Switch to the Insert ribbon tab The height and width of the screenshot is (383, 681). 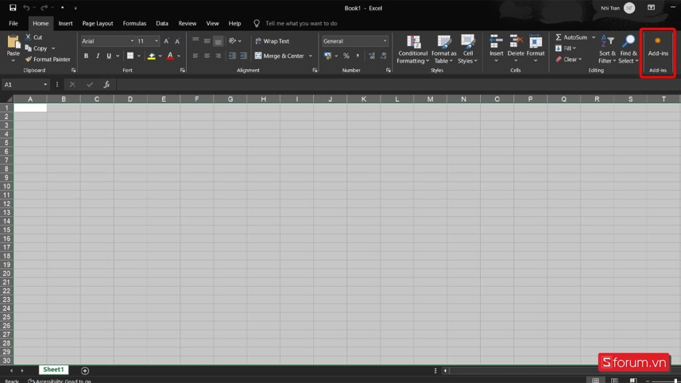66,23
